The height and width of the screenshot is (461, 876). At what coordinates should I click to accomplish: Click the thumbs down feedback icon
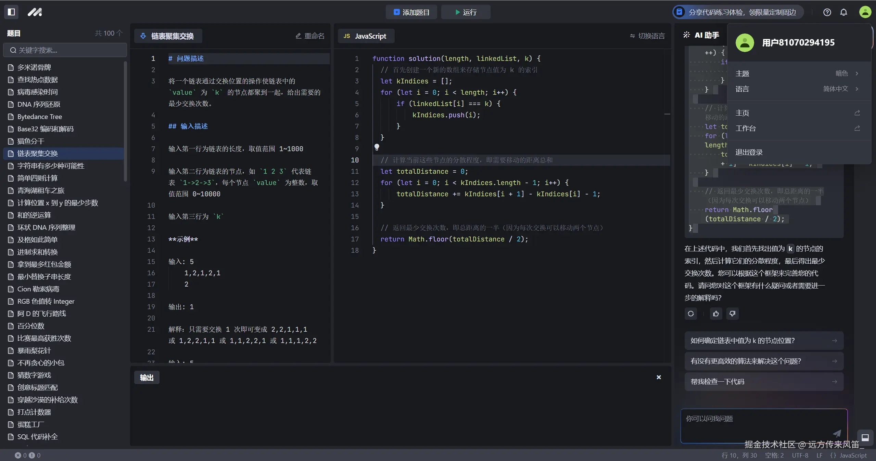click(x=732, y=314)
